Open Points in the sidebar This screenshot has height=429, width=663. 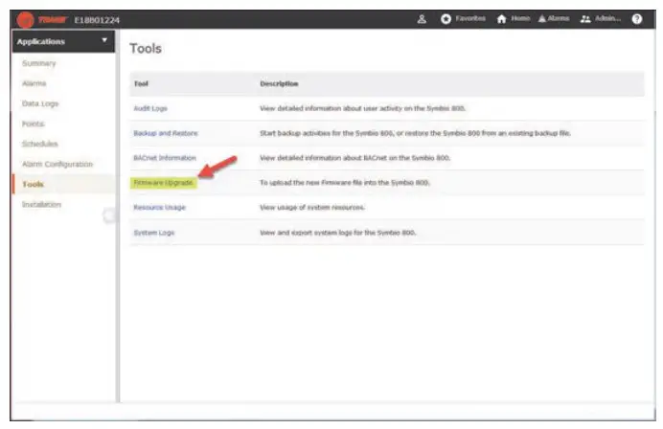coord(33,124)
